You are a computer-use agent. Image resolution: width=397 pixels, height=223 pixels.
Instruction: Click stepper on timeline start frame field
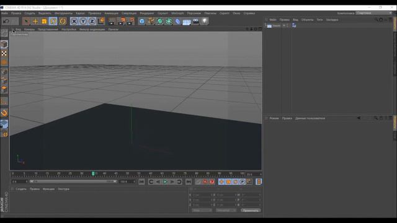(x=26, y=181)
